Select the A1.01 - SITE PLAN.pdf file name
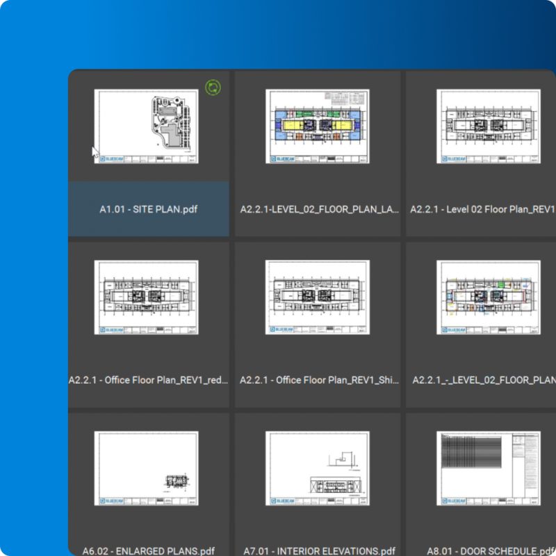 [148, 209]
